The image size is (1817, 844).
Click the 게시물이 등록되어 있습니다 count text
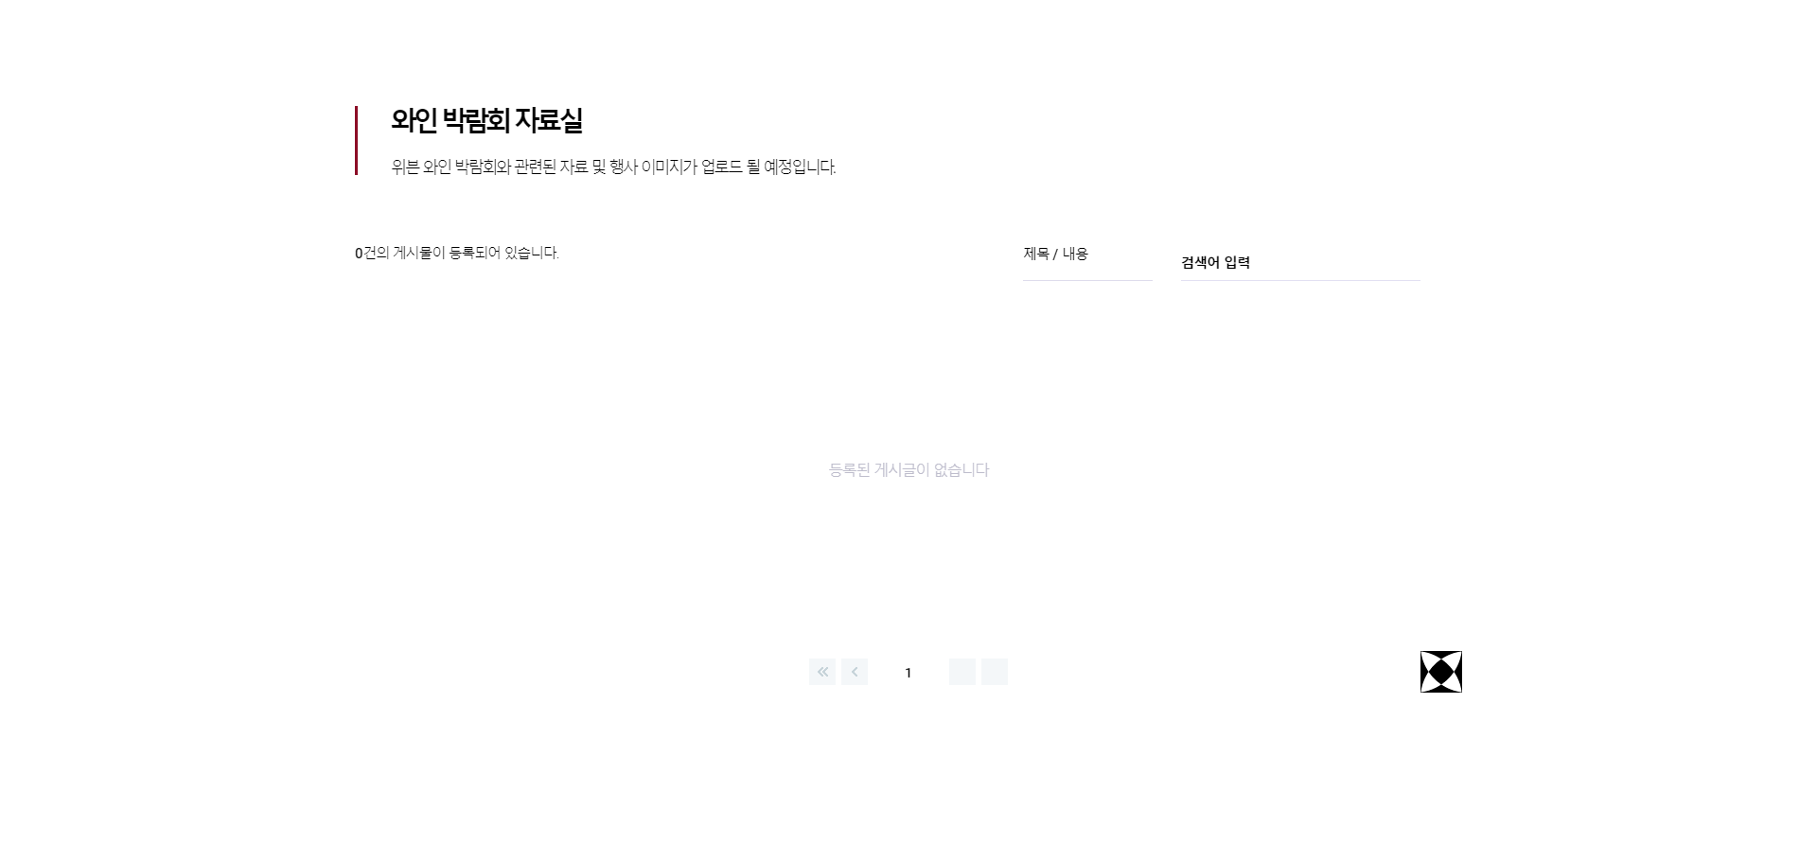(462, 253)
